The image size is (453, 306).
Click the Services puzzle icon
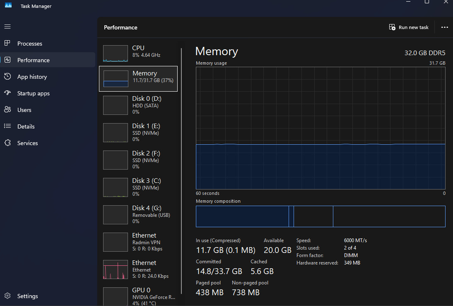pos(7,143)
